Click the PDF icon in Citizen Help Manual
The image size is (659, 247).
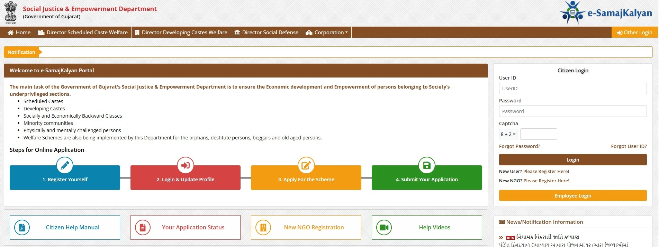pos(22,228)
